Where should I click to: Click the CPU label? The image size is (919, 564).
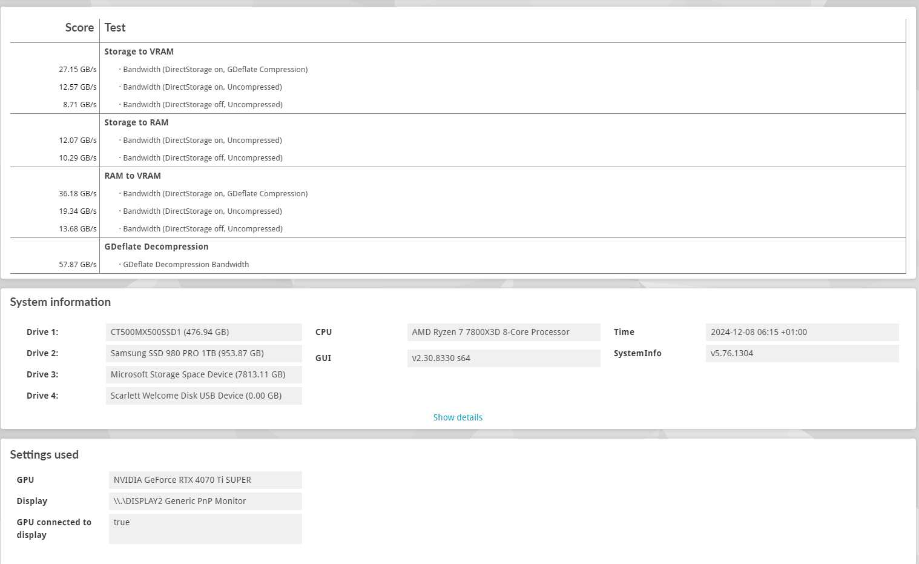point(323,332)
